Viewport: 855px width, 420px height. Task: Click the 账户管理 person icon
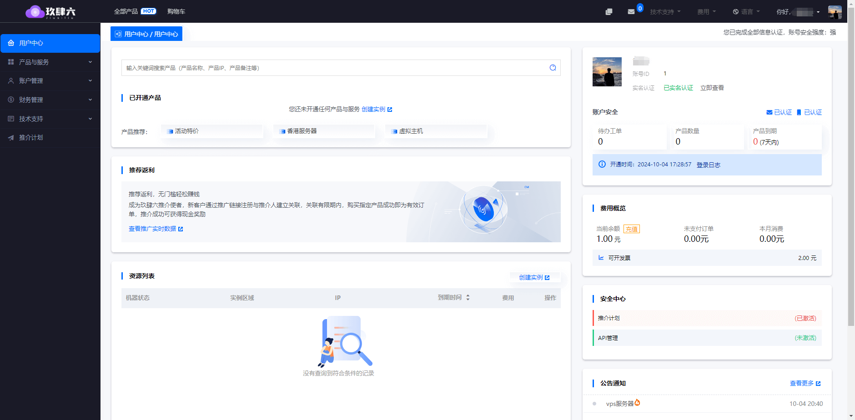[11, 80]
